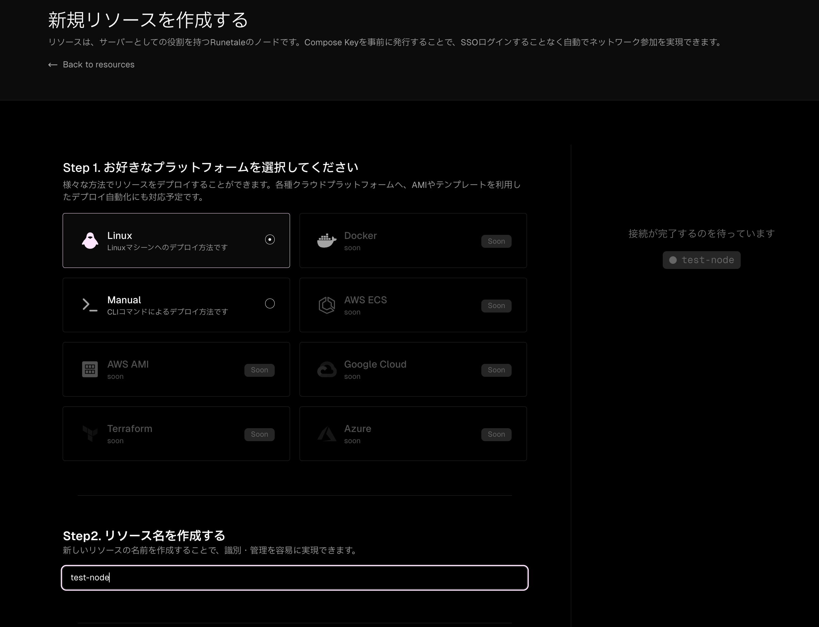Image resolution: width=819 pixels, height=627 pixels.
Task: Click the status dot in test-node badge
Action: 673,260
